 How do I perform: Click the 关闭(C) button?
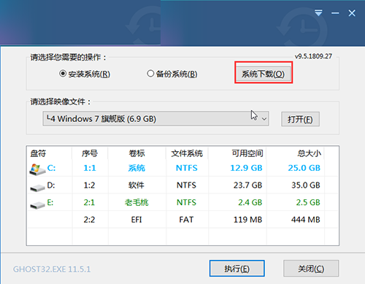[311, 269]
